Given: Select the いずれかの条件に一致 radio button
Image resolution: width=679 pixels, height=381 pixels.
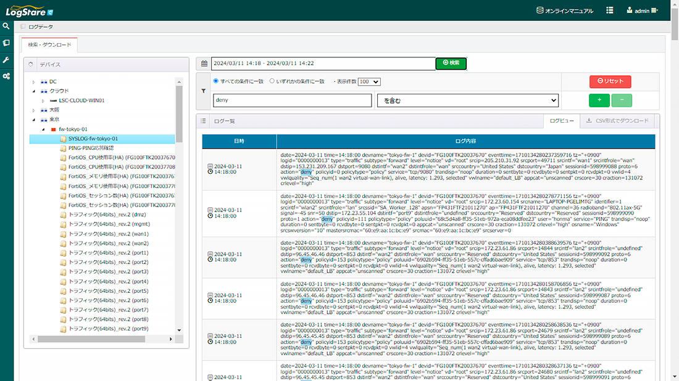Looking at the screenshot, I should [272, 81].
